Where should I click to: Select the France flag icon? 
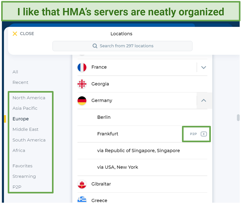pos(82,67)
